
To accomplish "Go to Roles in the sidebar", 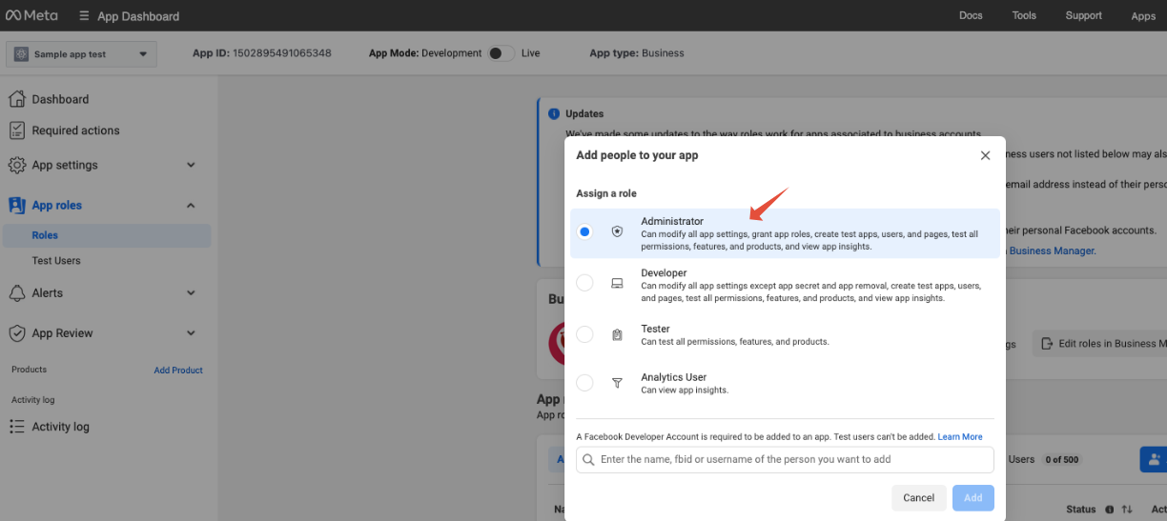I will (x=108, y=235).
